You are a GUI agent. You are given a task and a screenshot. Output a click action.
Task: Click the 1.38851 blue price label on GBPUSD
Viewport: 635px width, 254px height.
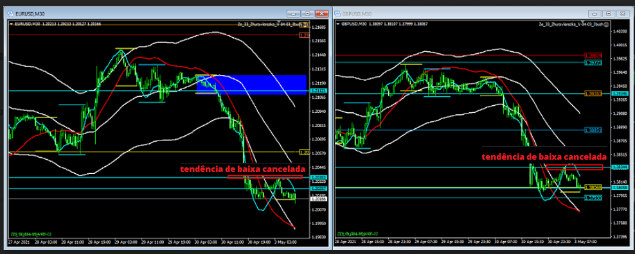click(x=593, y=130)
